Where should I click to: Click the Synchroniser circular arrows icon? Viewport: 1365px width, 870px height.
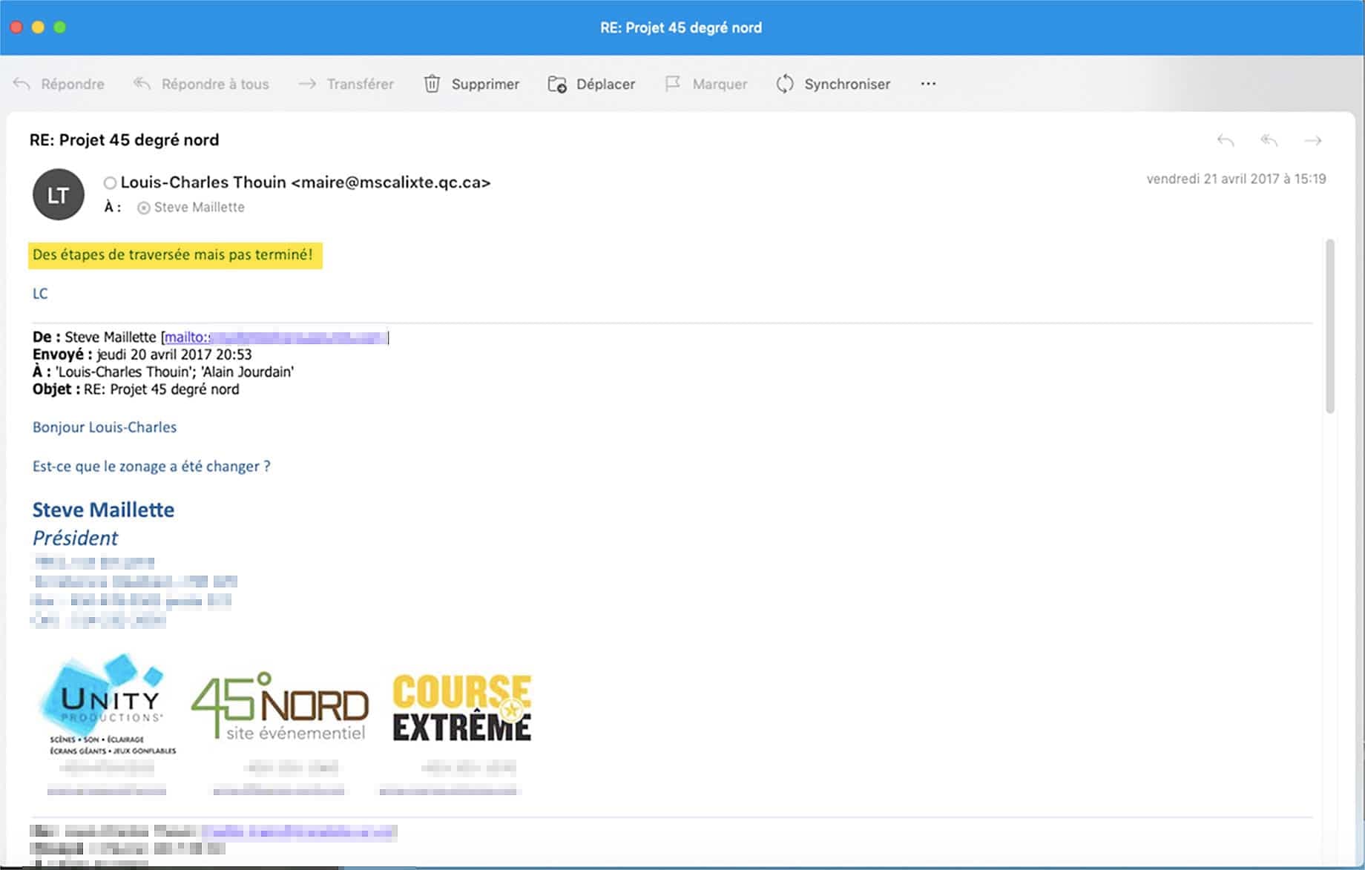click(x=785, y=84)
